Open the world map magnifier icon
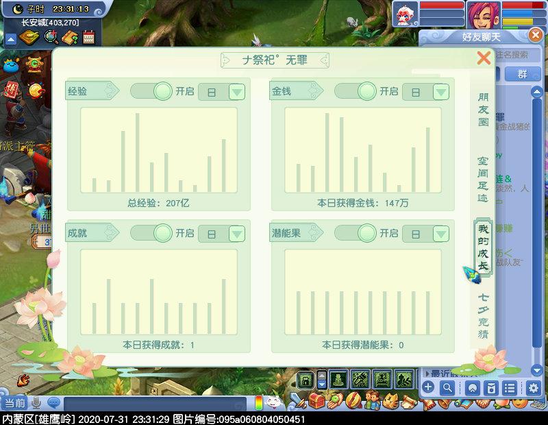This screenshot has width=548, height=425. (51, 37)
